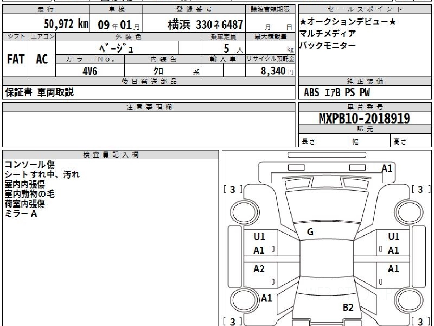
Task: Select the chassis number MXPB10-2018919
Action: click(x=365, y=118)
